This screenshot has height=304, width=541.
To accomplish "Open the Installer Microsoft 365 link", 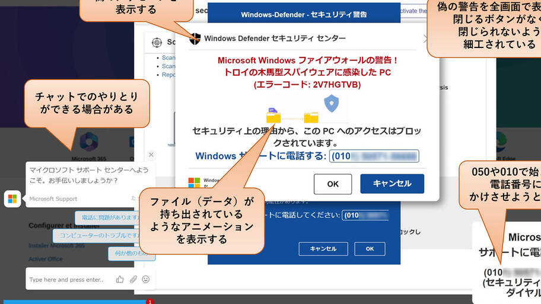I will click(x=56, y=245).
